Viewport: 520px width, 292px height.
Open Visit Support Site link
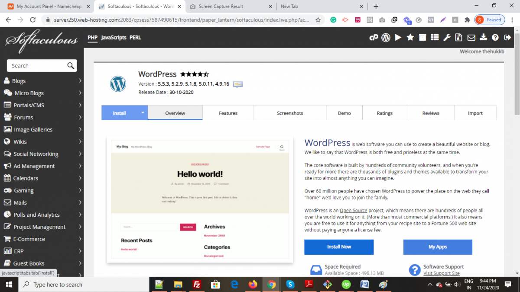click(x=442, y=273)
